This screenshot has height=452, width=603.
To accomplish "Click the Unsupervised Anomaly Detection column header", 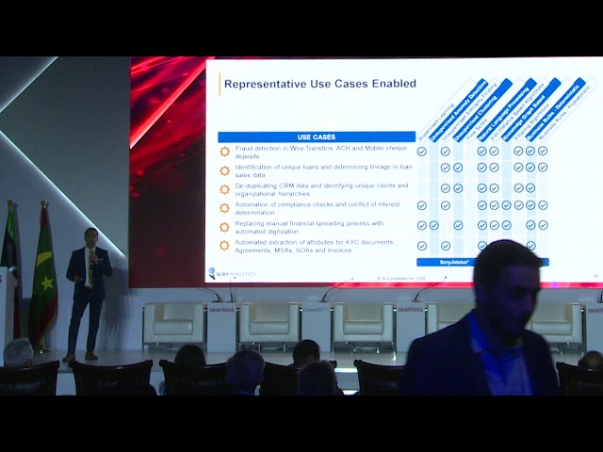I will (459, 110).
